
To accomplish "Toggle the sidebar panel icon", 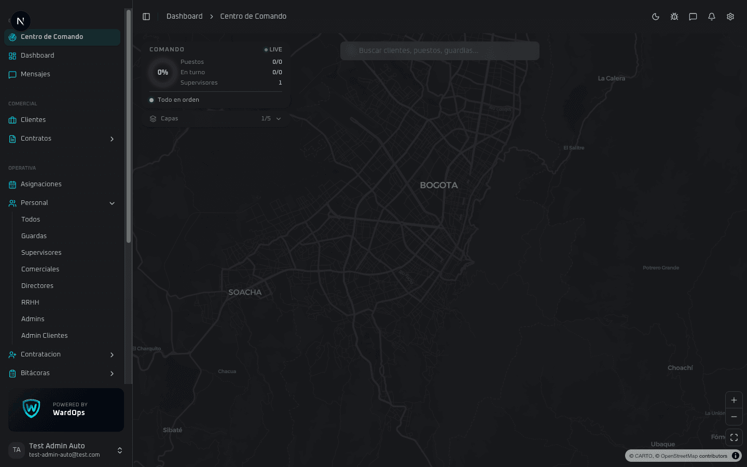I will click(146, 17).
